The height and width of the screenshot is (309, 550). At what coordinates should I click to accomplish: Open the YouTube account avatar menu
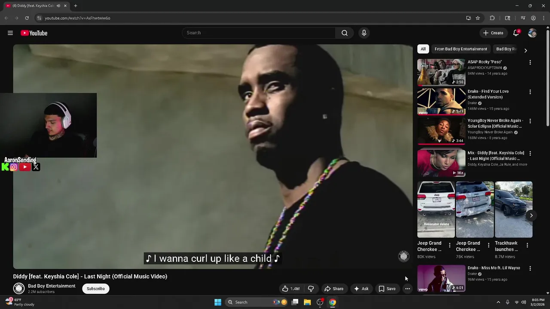pyautogui.click(x=532, y=33)
